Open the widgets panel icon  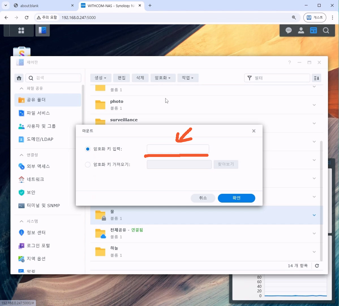pyautogui.click(x=314, y=30)
